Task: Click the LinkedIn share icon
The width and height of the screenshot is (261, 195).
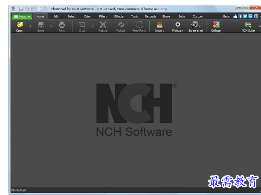Action: (250, 16)
